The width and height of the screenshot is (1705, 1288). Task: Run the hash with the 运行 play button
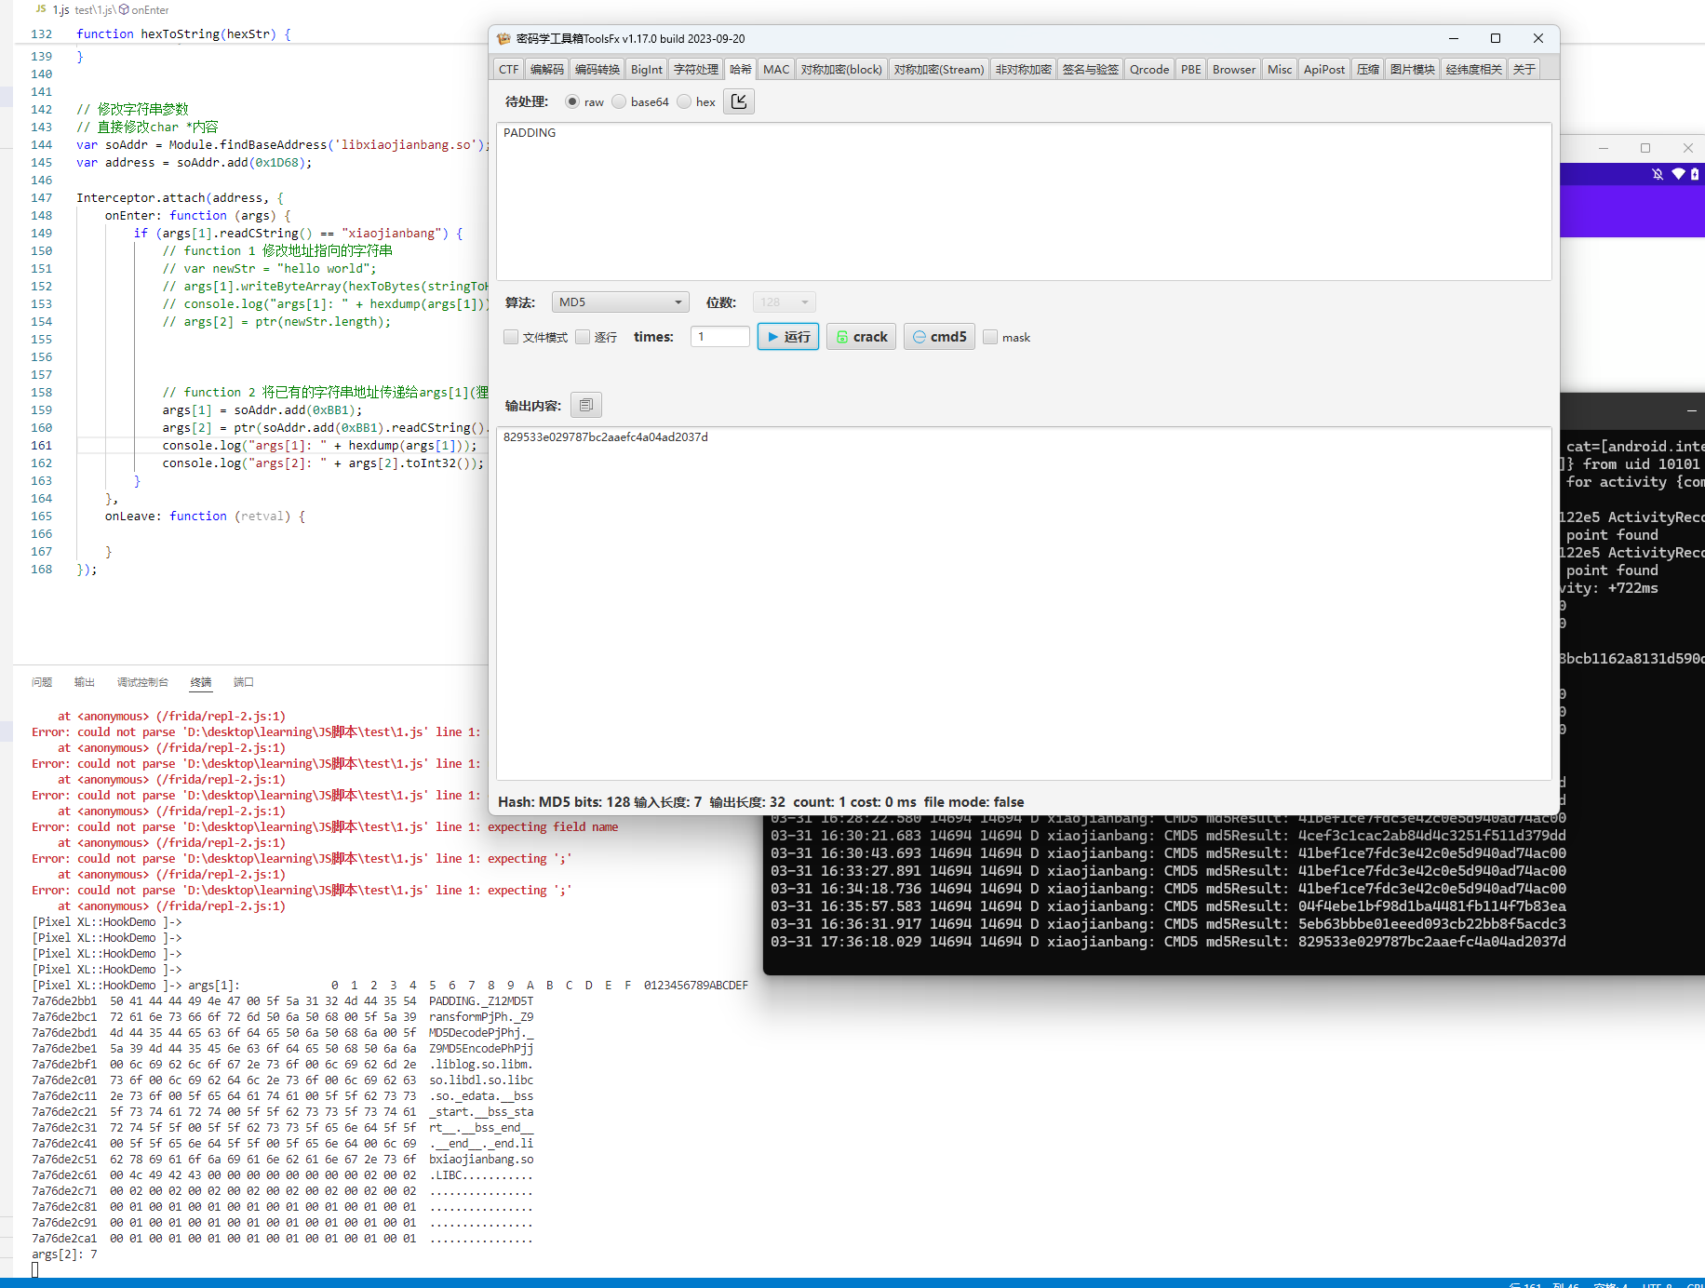pos(787,337)
